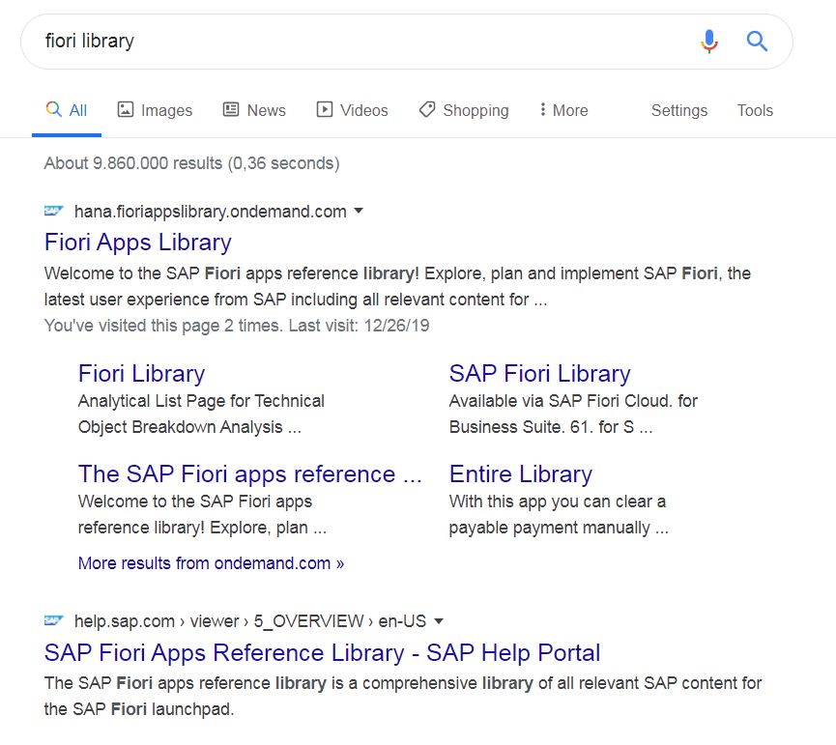836x745 pixels.
Task: Click the Images tab picture icon
Action: point(126,109)
